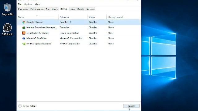Select the Recycle Bin desktop icon
This screenshot has height=111, width=198.
click(7, 10)
